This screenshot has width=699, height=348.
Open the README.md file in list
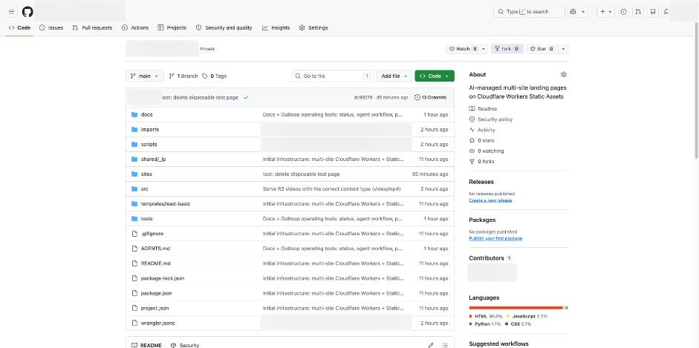(155, 263)
